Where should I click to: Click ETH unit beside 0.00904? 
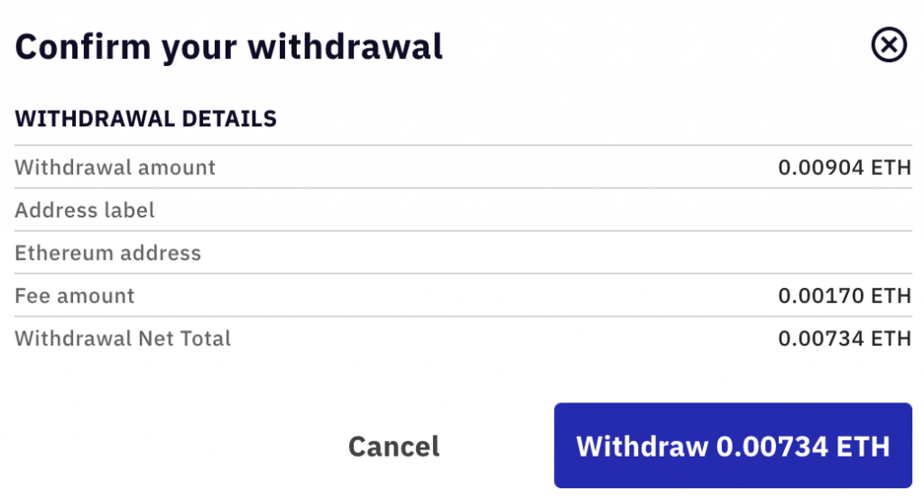point(891,167)
